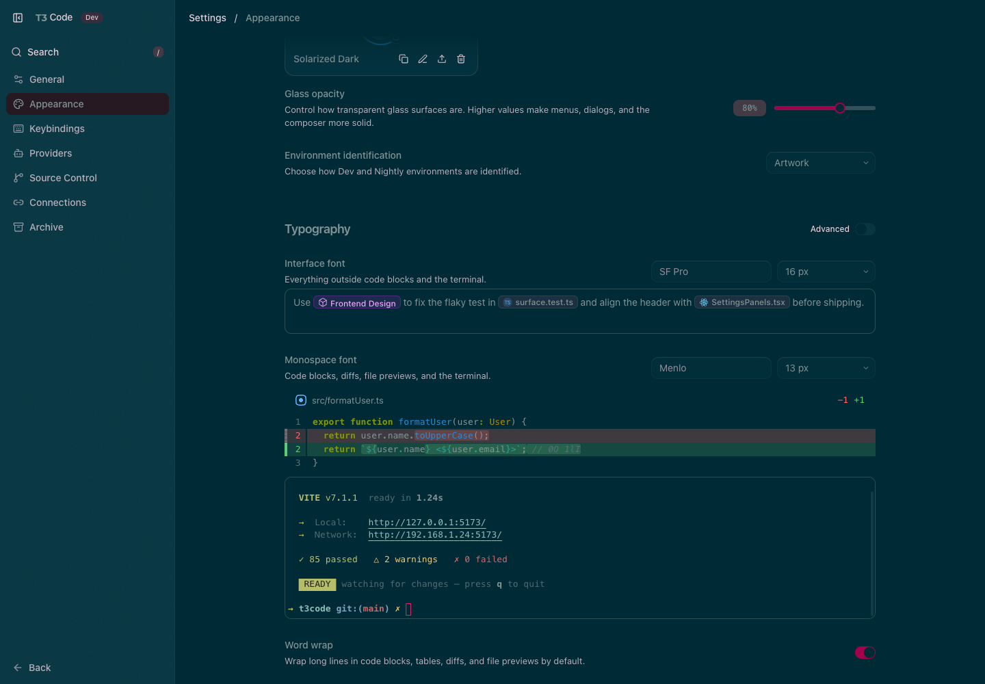
Task: Open Keybindings settings section
Action: (x=88, y=129)
